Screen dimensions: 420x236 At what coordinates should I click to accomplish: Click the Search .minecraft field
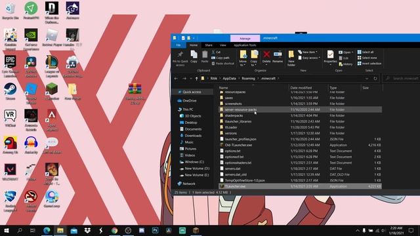click(x=402, y=79)
